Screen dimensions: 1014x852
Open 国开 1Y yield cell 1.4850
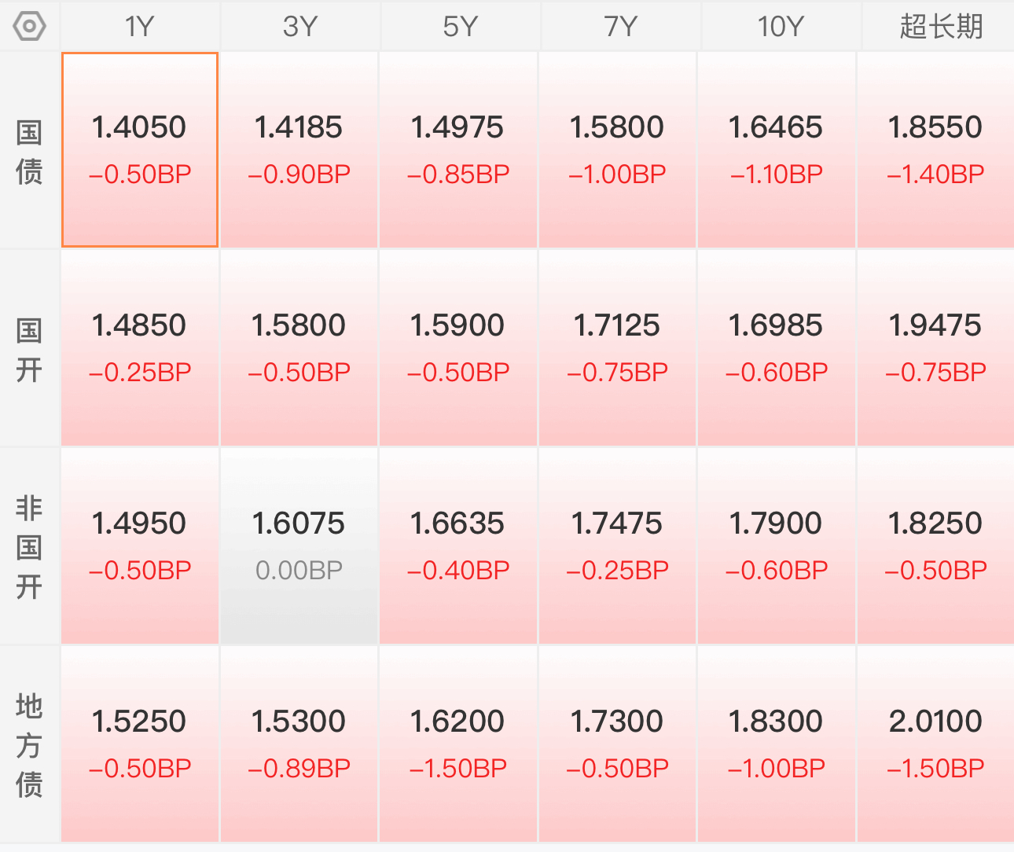pos(140,348)
